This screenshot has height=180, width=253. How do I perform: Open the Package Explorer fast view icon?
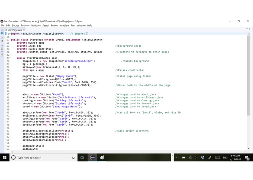[x=2, y=33]
